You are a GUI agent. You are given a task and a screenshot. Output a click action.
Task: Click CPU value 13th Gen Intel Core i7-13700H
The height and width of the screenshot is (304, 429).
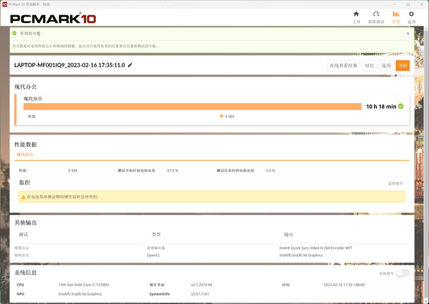pos(83,285)
